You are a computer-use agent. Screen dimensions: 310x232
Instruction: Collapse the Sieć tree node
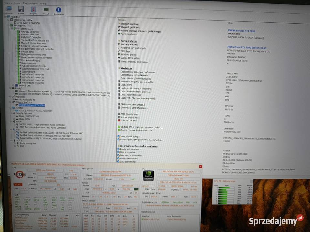point(11,130)
